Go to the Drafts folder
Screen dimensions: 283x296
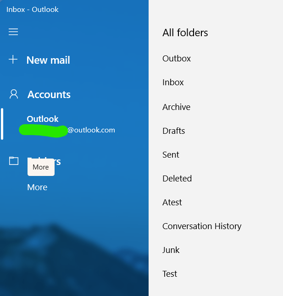(x=173, y=131)
